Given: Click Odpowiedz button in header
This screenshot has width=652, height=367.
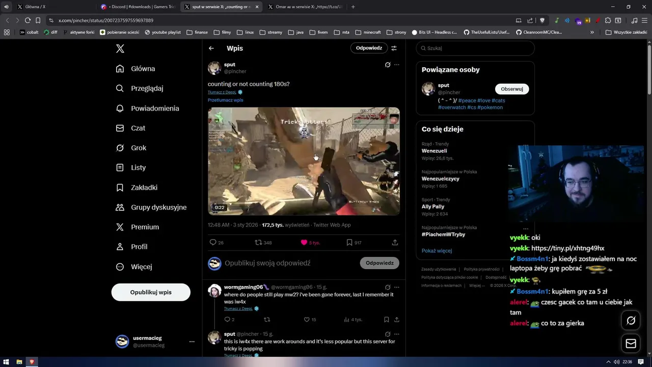Looking at the screenshot, I should (x=369, y=48).
